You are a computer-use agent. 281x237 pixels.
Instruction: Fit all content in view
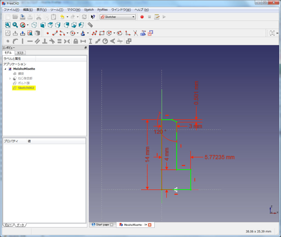[x=8, y=25]
